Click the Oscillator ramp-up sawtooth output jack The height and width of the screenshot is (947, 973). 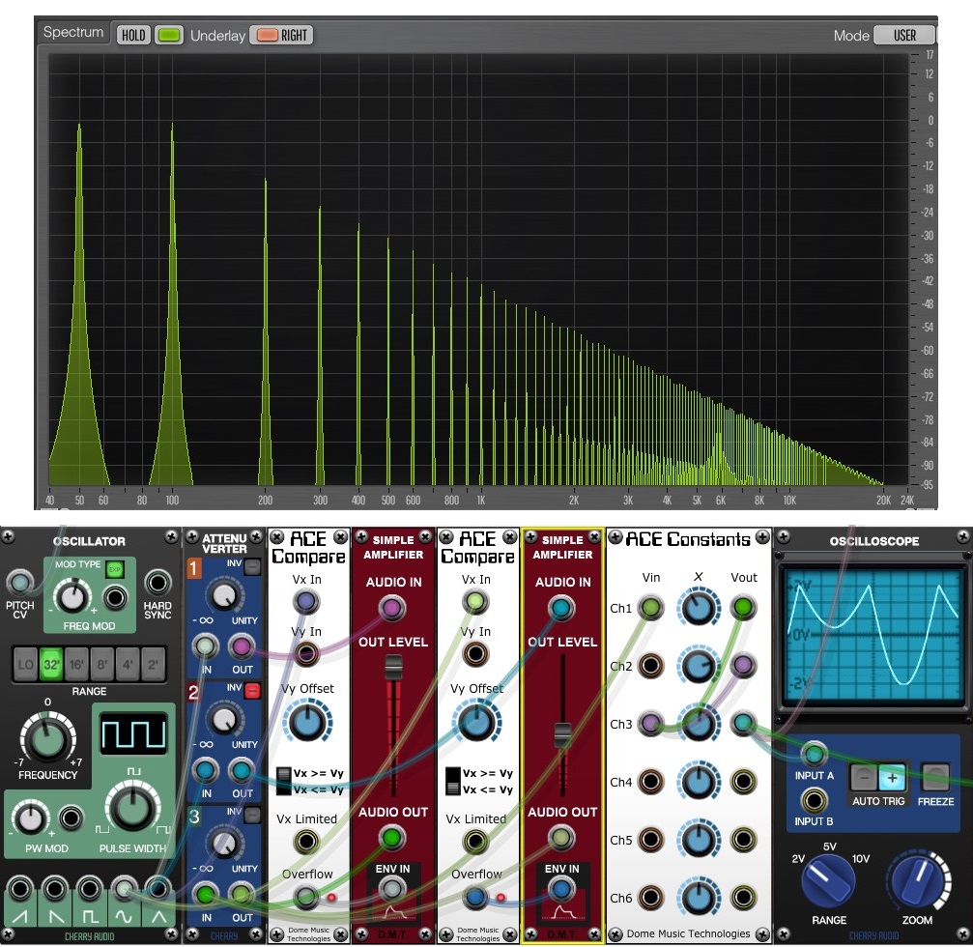[20, 889]
